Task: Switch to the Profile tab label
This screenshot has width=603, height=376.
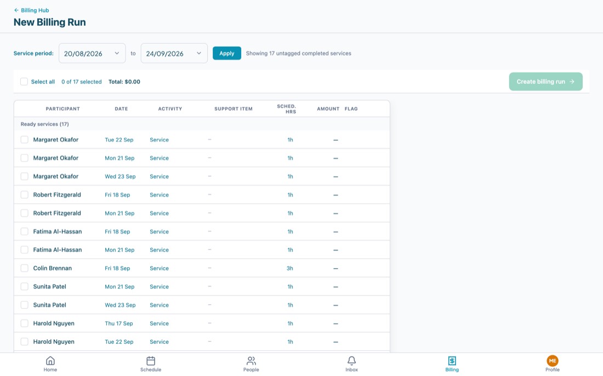Action: click(553, 369)
